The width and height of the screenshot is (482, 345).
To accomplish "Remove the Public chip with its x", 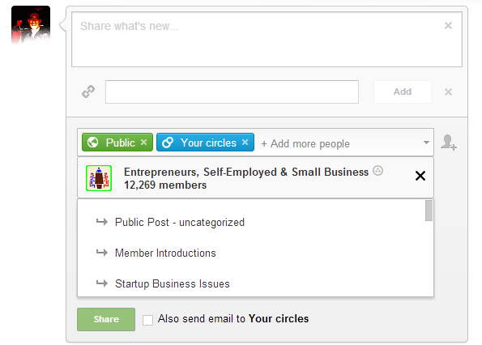I will tap(143, 143).
